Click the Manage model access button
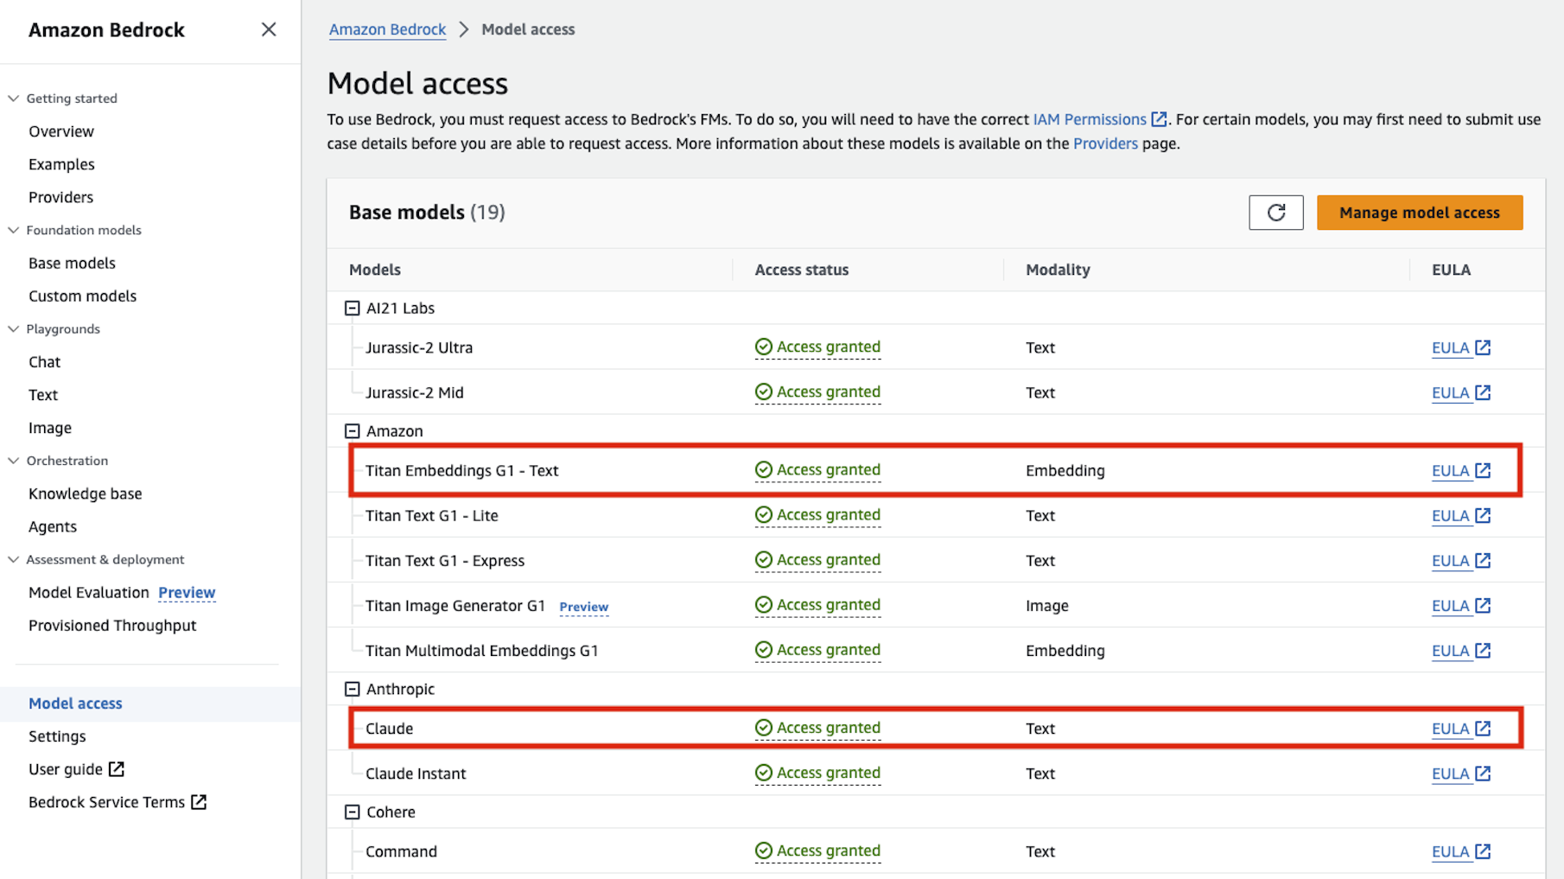Viewport: 1564px width, 879px height. click(x=1419, y=212)
